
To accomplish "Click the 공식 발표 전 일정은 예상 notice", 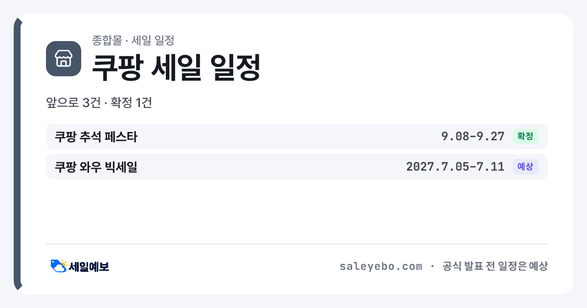I will click(x=495, y=266).
